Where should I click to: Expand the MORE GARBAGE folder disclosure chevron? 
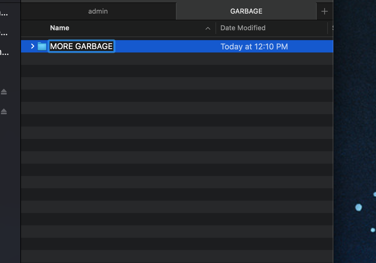coord(33,46)
